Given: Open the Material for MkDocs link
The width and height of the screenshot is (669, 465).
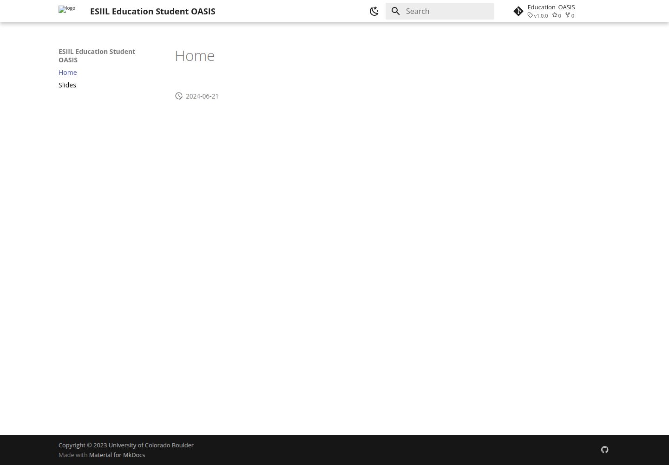Looking at the screenshot, I should coord(117,455).
